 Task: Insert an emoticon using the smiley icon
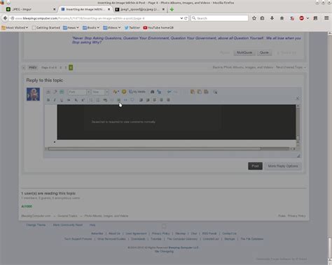tap(124, 92)
